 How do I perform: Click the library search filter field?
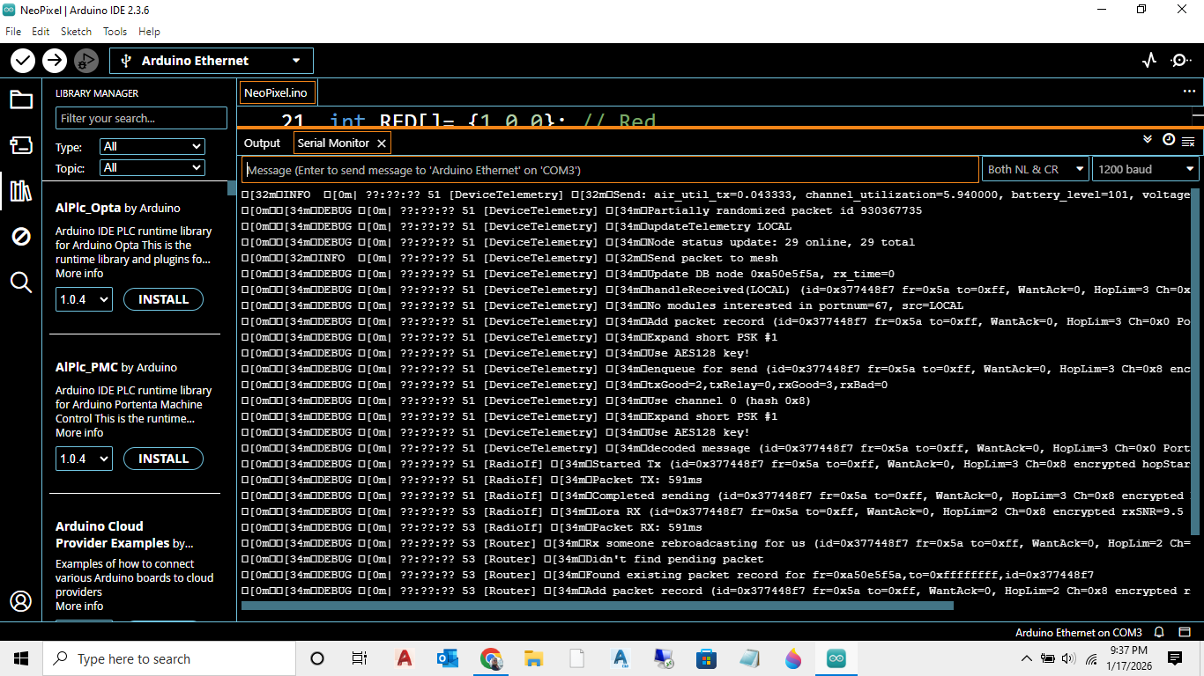141,118
